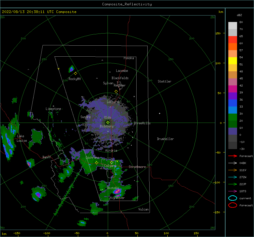The image size is (254, 237).
Task: Click the Lake Louise label
Action: coord(22,138)
